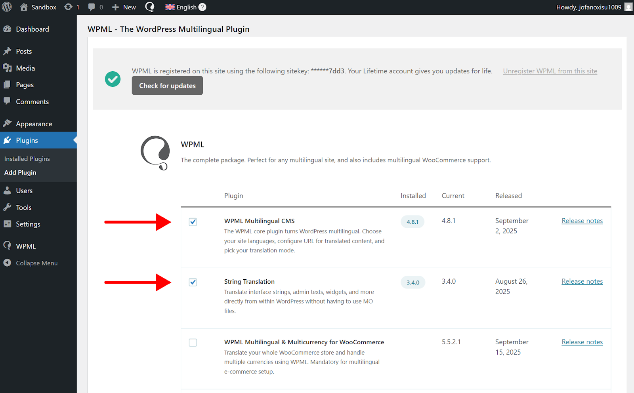
Task: Open Installed Plugins from the sidebar
Action: coord(27,158)
